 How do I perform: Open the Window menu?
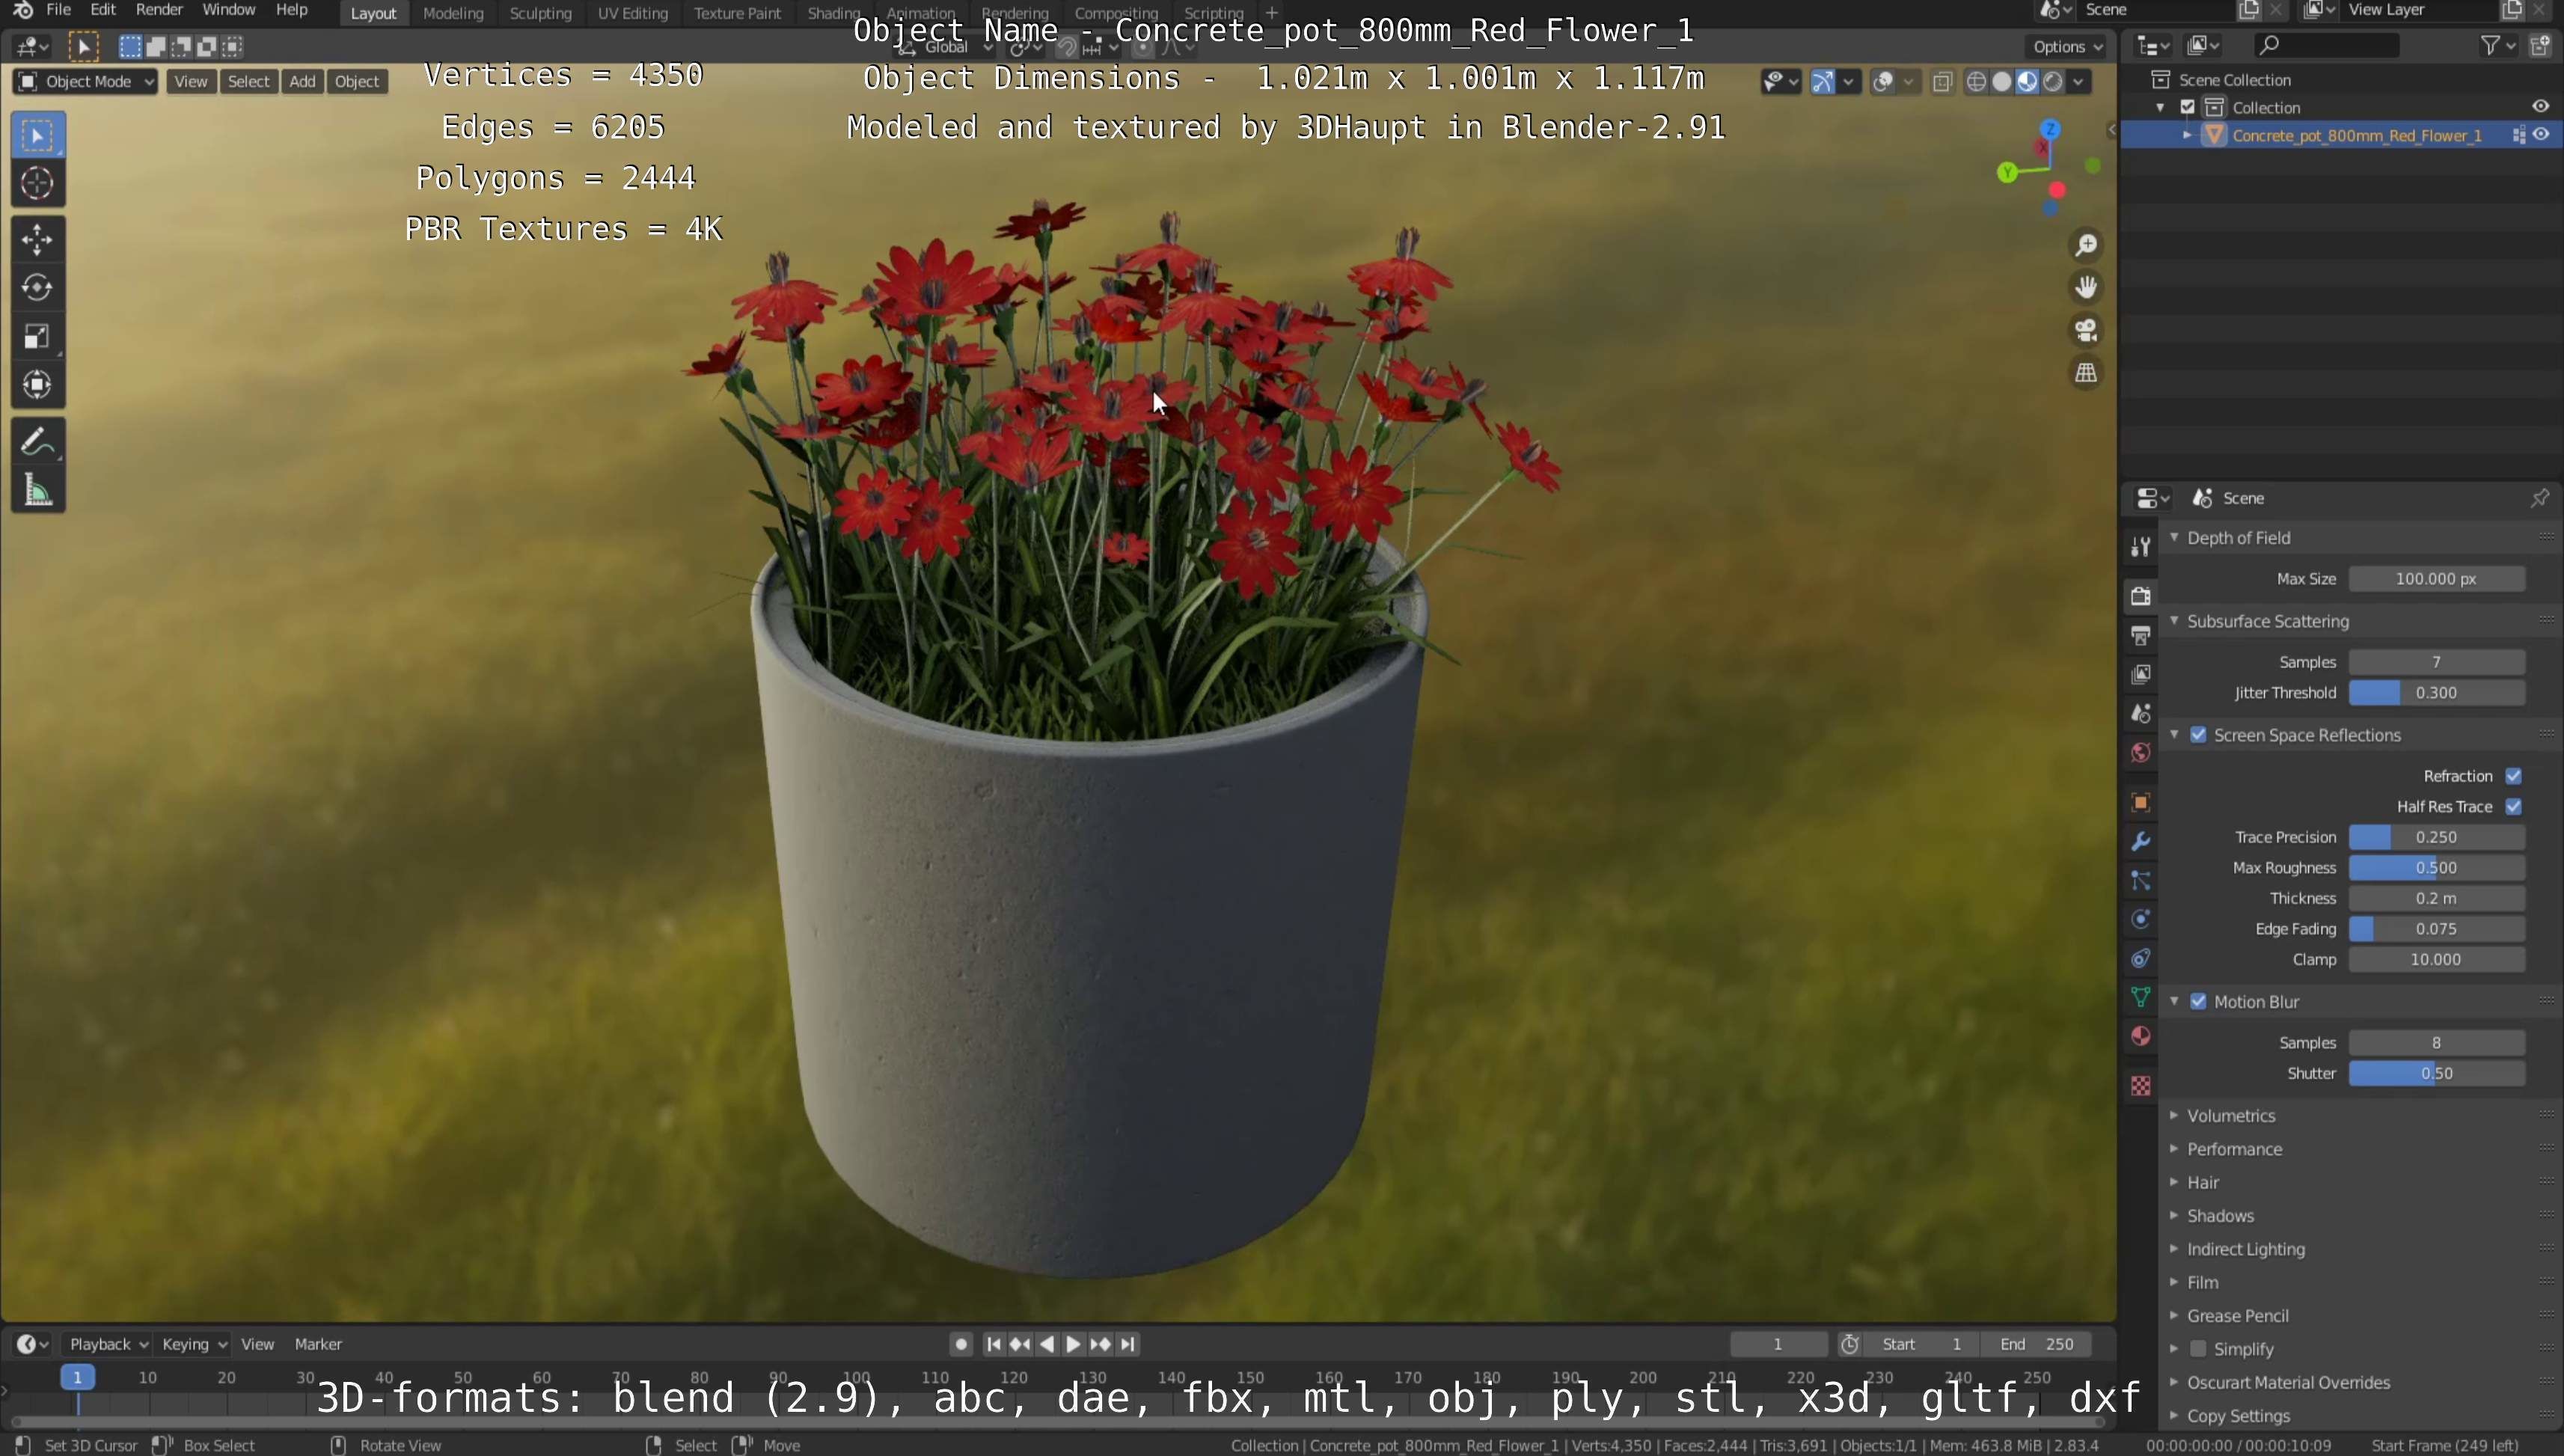pyautogui.click(x=228, y=10)
